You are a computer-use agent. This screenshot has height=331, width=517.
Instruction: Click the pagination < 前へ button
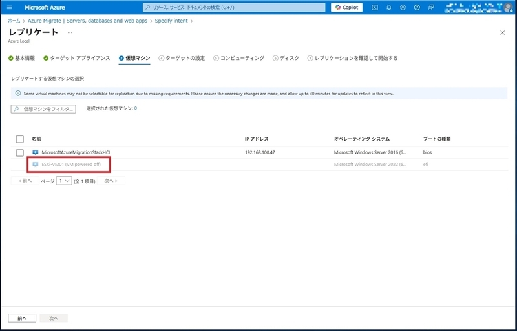(x=25, y=181)
